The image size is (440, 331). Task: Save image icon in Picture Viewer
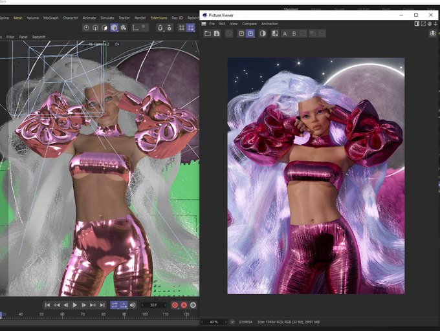click(217, 34)
